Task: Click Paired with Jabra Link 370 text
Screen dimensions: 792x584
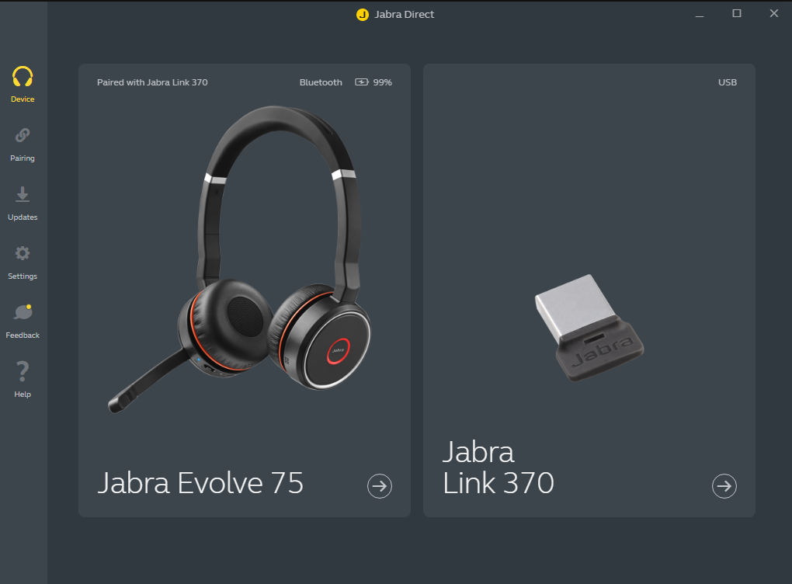Action: [x=152, y=82]
